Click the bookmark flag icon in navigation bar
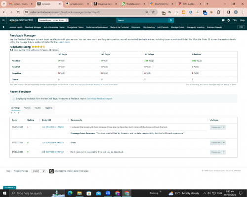Image resolution: width=247 pixels, height=197 pixels. [3, 27]
